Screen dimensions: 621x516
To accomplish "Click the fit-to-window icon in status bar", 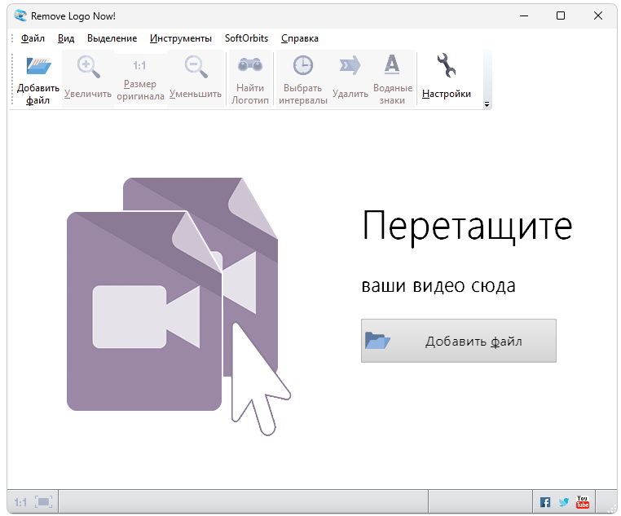I will (43, 502).
